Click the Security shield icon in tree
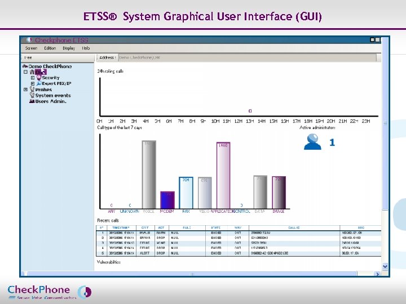Viewport: 406px width, 304px height. click(x=39, y=78)
